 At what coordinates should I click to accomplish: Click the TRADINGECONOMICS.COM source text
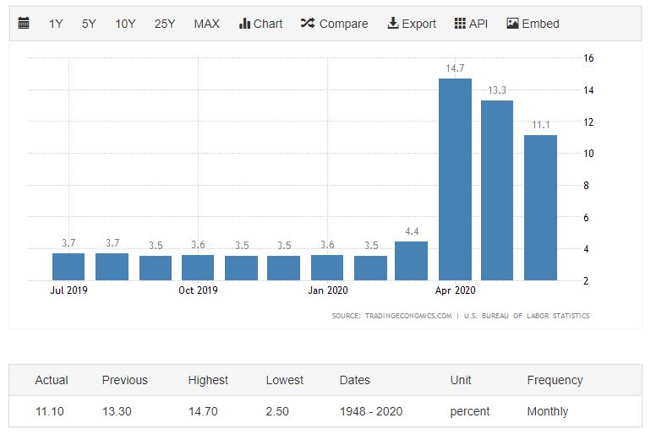pos(408,316)
